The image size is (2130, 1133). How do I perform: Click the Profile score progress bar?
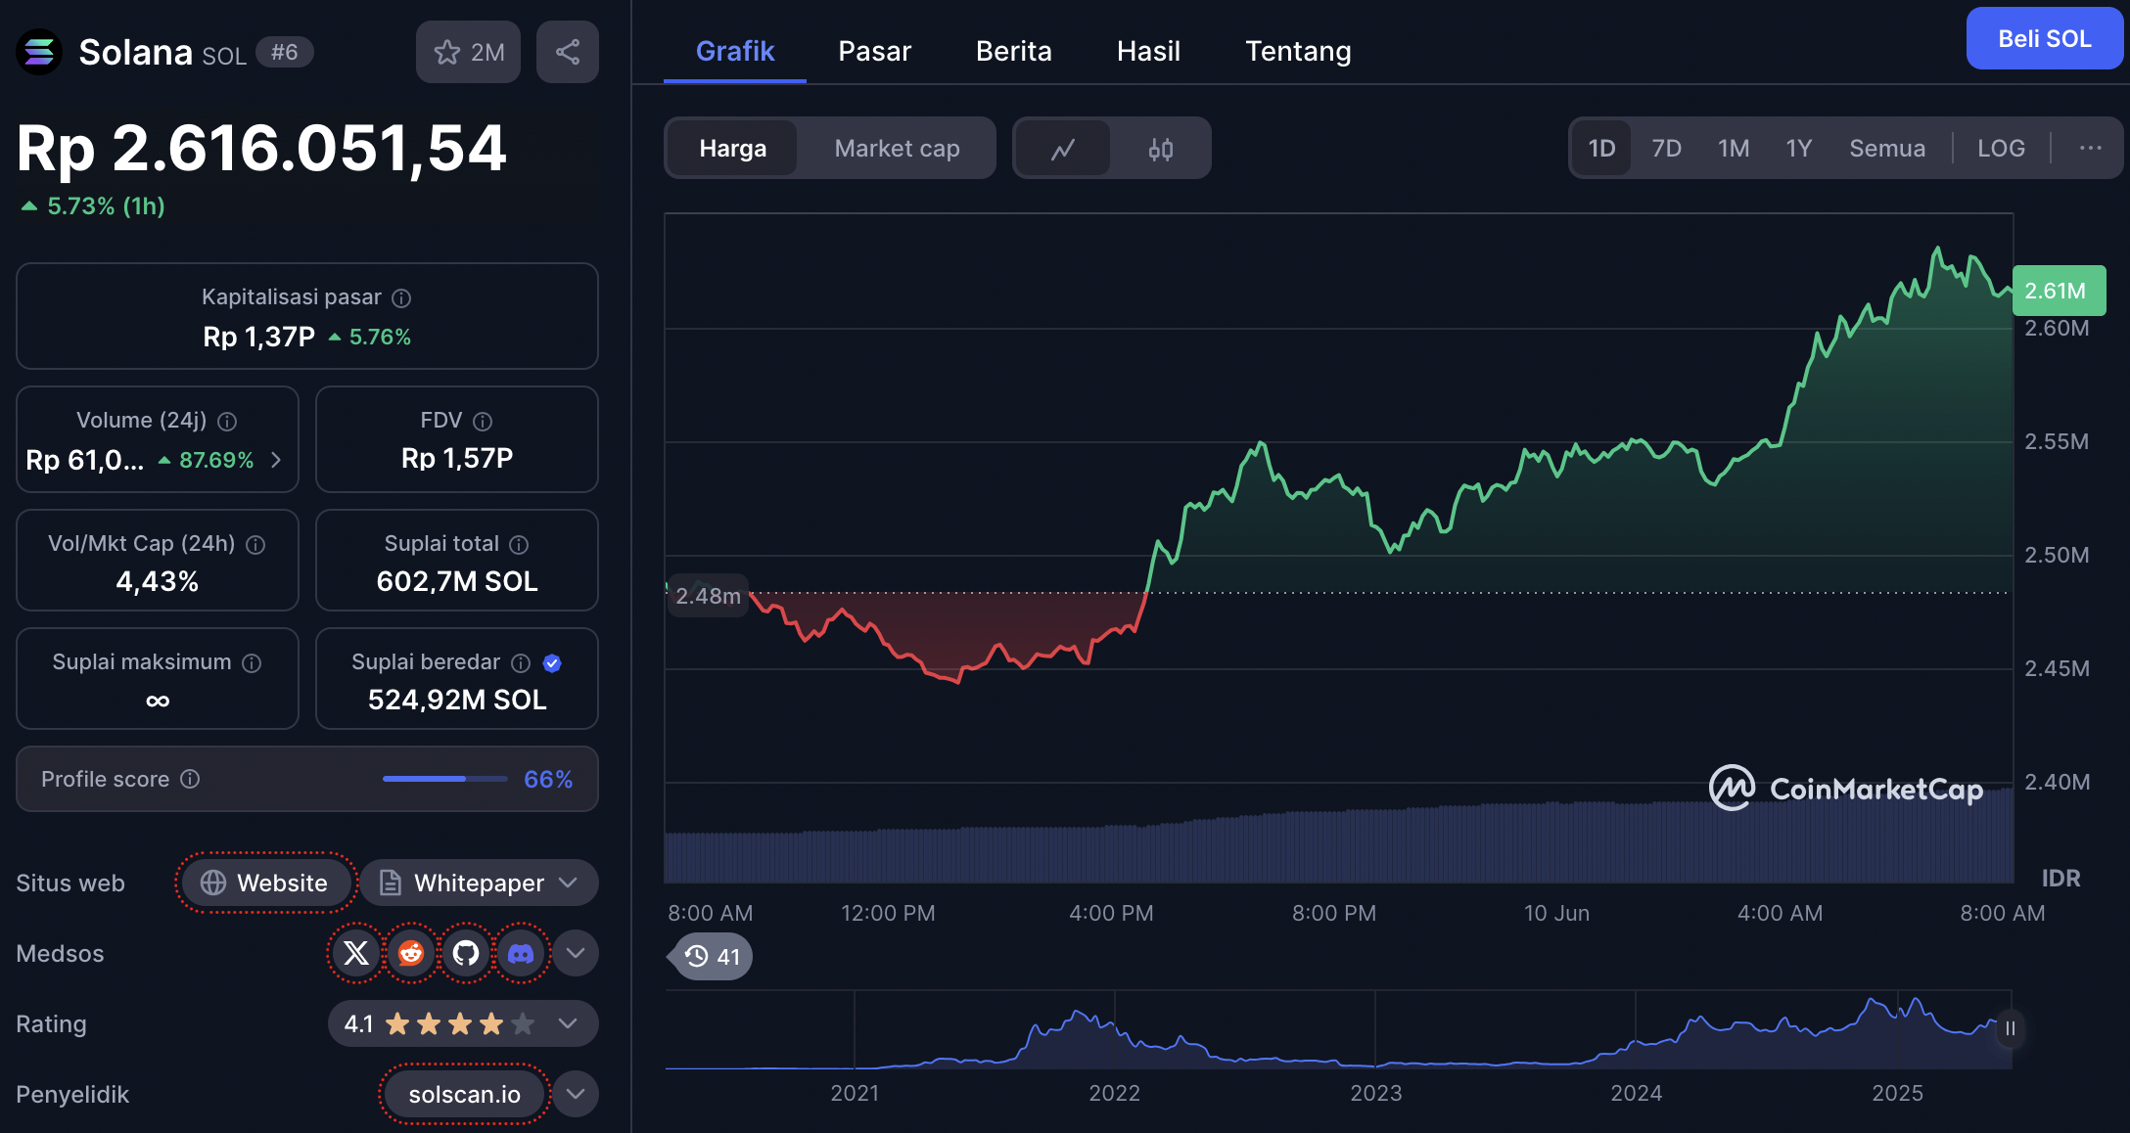tap(445, 779)
